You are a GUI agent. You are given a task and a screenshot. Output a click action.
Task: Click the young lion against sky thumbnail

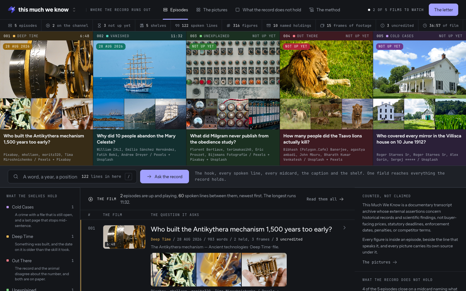tap(357, 114)
